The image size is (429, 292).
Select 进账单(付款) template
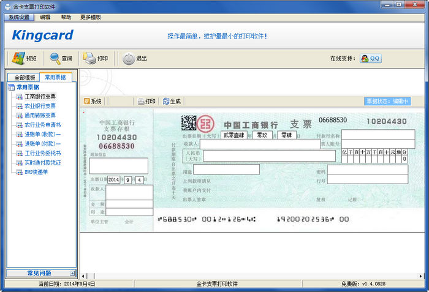pyautogui.click(x=43, y=144)
